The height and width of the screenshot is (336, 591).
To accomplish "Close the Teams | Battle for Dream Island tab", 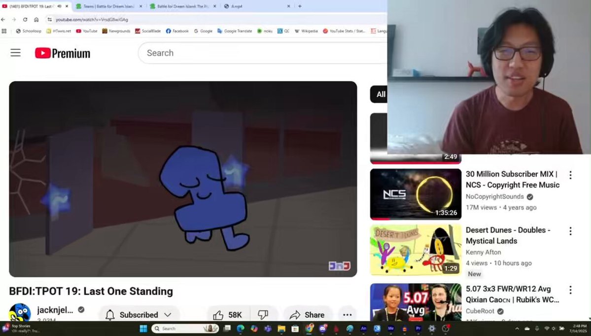I will click(x=141, y=6).
